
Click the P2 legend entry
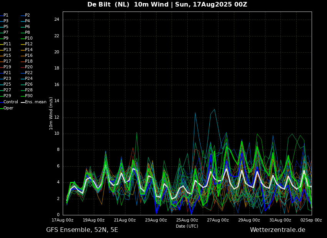27,15
